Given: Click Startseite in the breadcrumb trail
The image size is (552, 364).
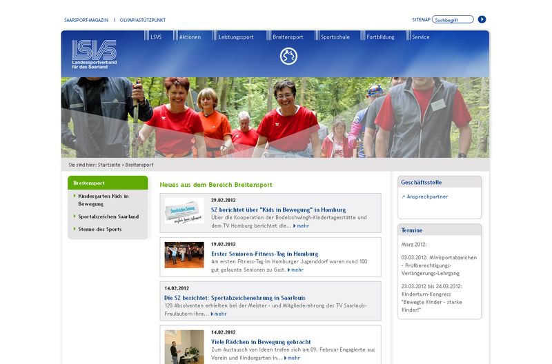Looking at the screenshot, I should (x=109, y=165).
